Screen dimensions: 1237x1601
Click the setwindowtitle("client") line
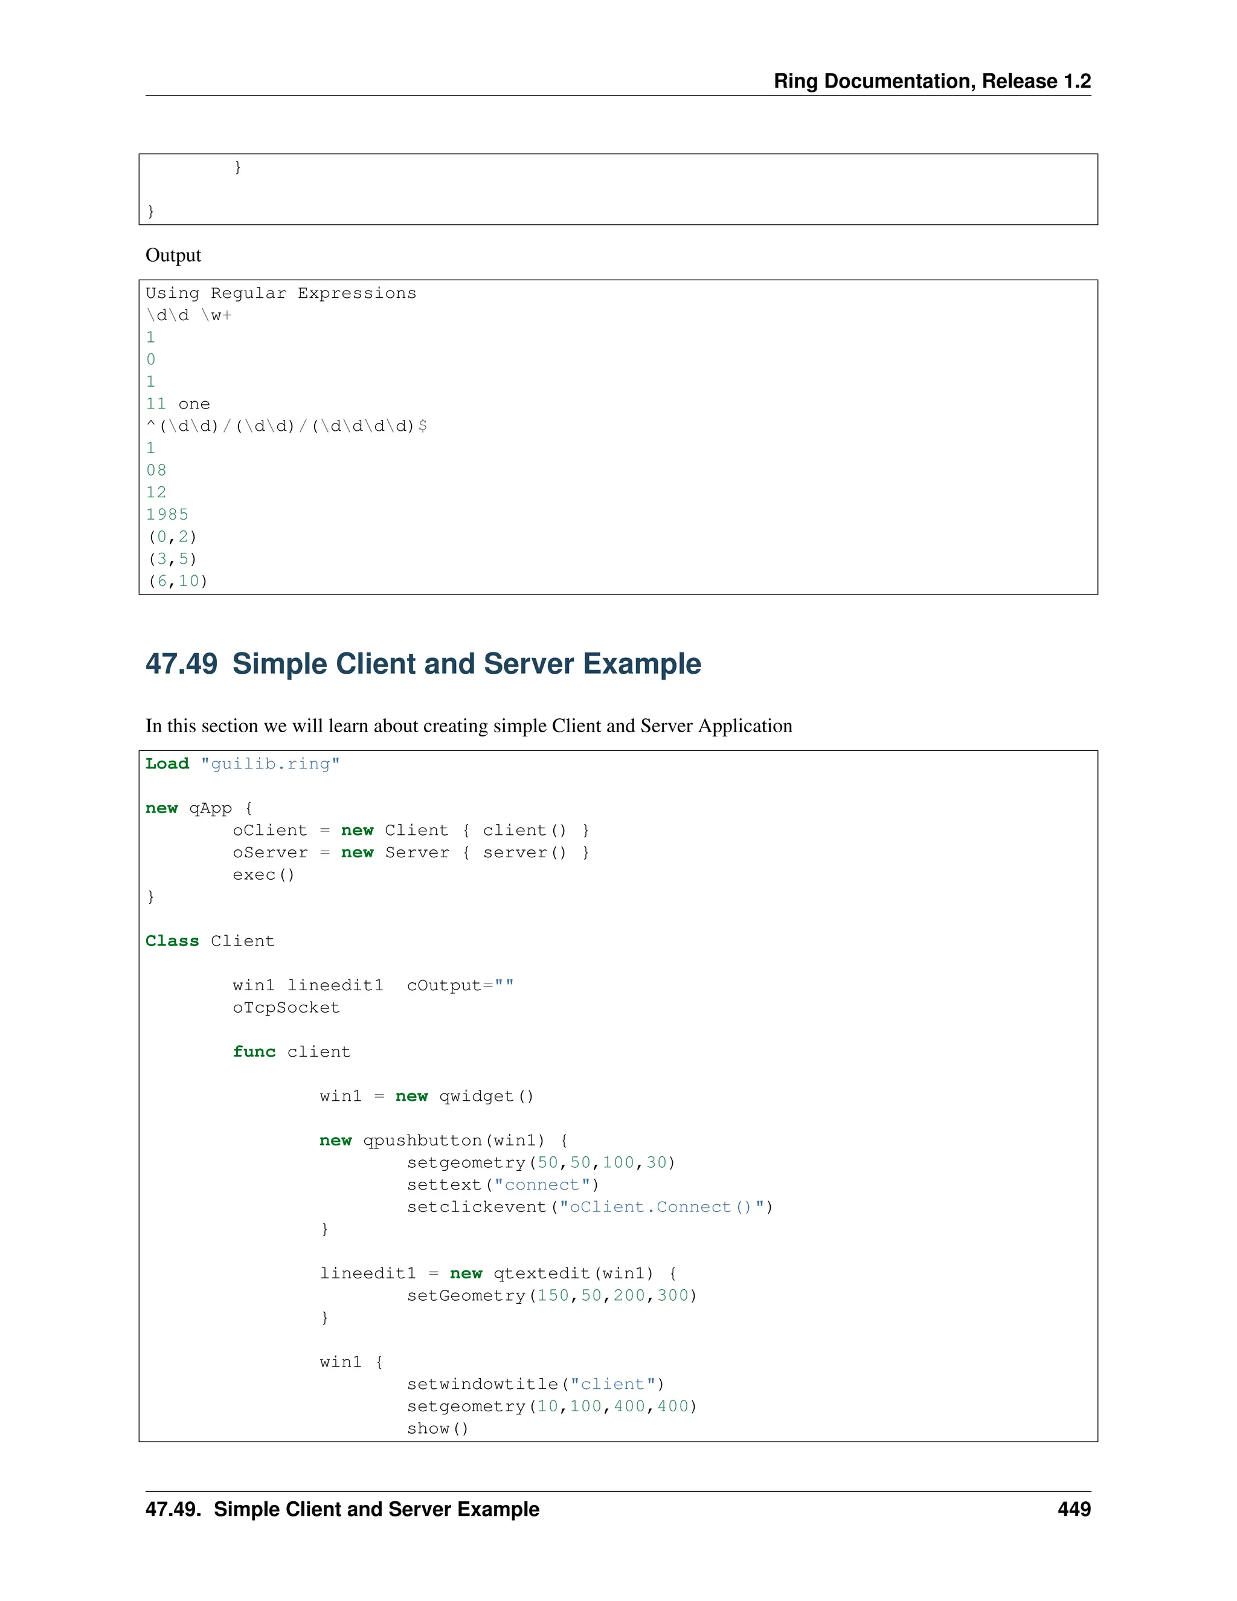point(535,1384)
